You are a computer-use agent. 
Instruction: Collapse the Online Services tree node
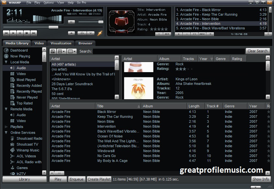(6, 133)
